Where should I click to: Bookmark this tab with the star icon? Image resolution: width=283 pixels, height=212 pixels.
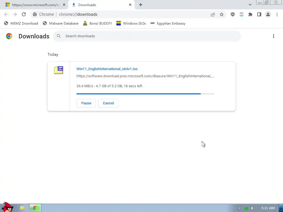[x=222, y=14]
